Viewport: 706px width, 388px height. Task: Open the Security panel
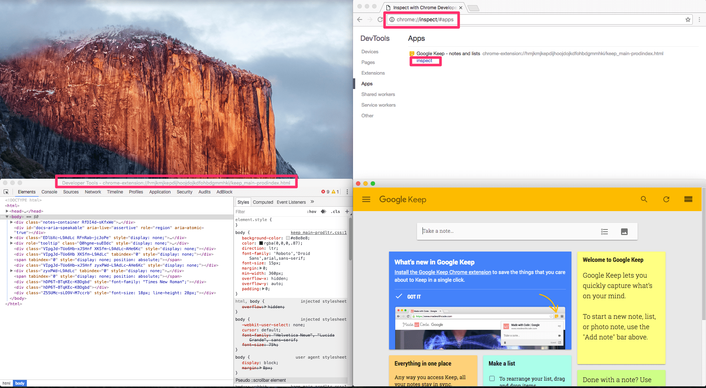point(185,192)
